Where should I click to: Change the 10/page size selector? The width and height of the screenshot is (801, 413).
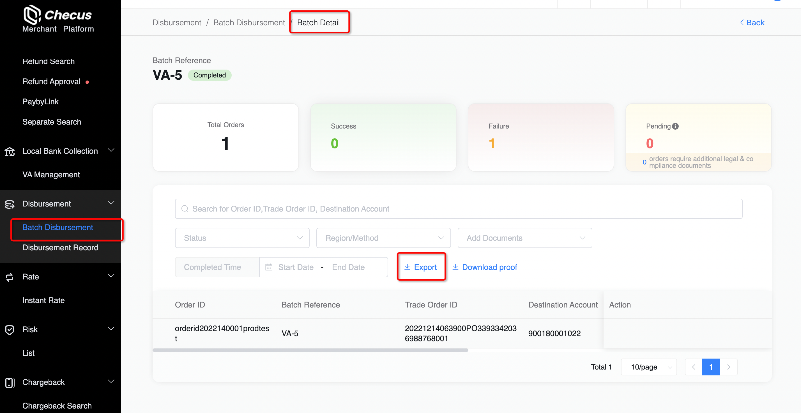click(x=648, y=367)
